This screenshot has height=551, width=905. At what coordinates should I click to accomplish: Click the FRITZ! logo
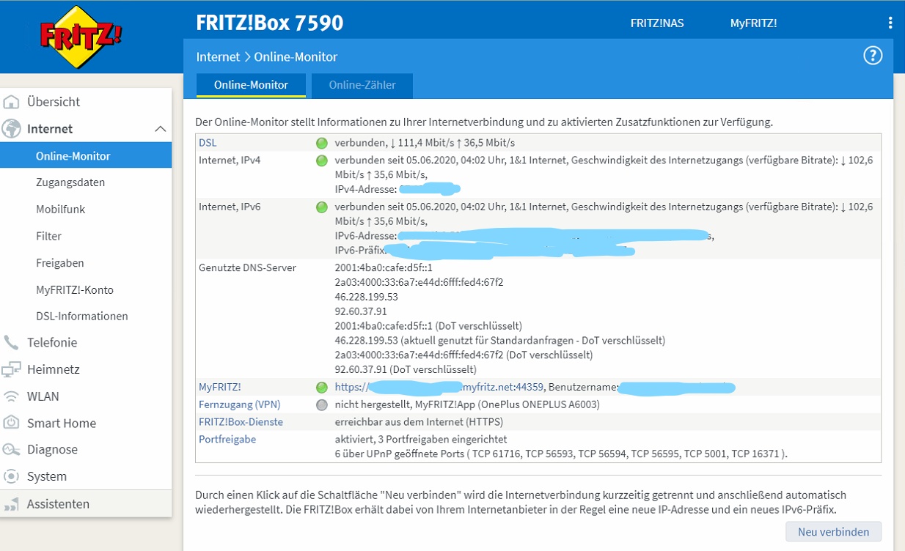[81, 37]
